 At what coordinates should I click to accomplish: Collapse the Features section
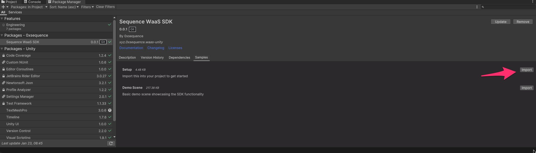coord(2,19)
